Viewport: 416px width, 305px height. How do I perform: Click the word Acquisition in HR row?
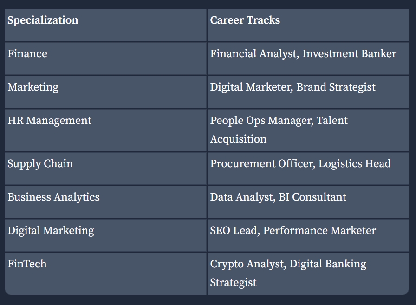pos(238,139)
